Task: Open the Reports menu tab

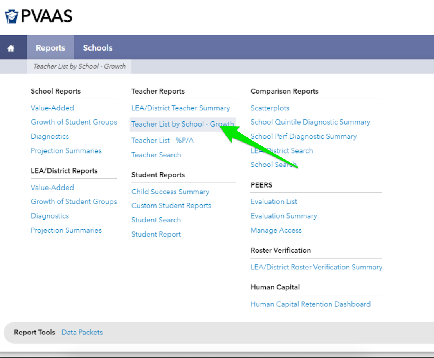Action: click(50, 48)
